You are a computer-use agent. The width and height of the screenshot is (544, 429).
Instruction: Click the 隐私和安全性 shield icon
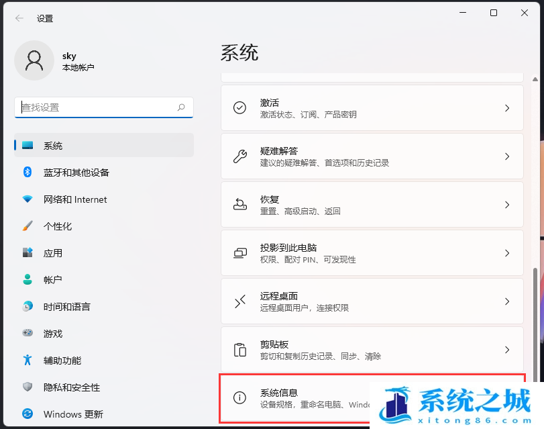28,387
